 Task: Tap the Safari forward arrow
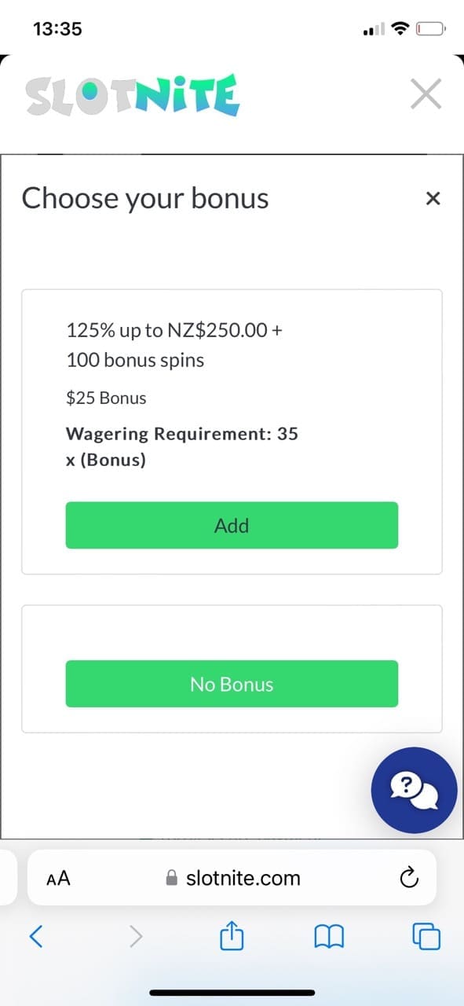click(x=136, y=935)
